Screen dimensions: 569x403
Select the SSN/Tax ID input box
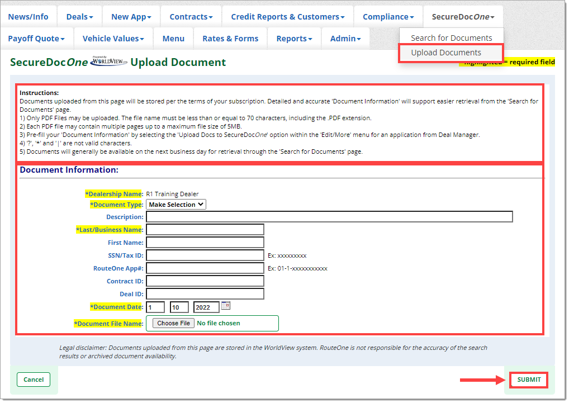pos(205,255)
